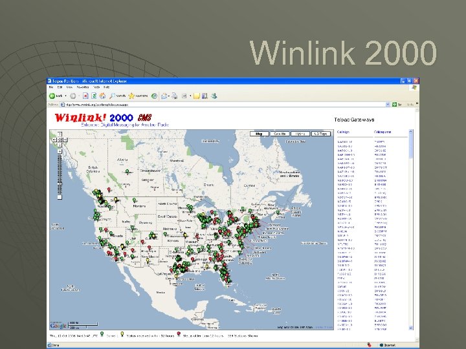Open the Favorites menu
The image size is (466, 349).
click(x=83, y=87)
